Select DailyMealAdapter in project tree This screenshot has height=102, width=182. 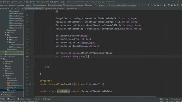click(17, 14)
